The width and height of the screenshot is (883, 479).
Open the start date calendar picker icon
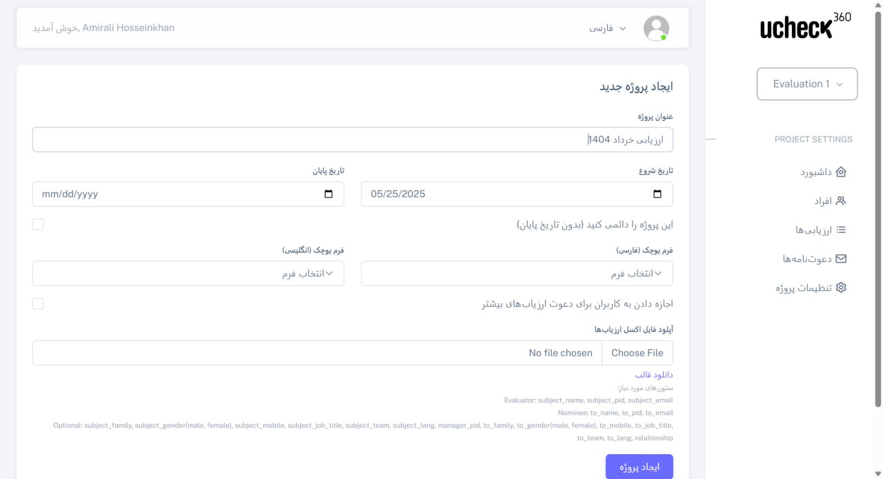coord(657,194)
